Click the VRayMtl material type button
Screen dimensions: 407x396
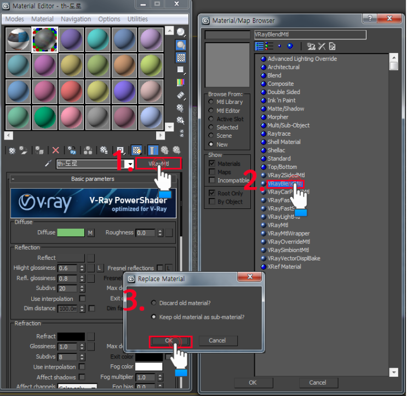click(158, 164)
